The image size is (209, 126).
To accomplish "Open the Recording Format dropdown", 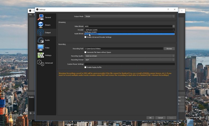I will coord(129,60).
